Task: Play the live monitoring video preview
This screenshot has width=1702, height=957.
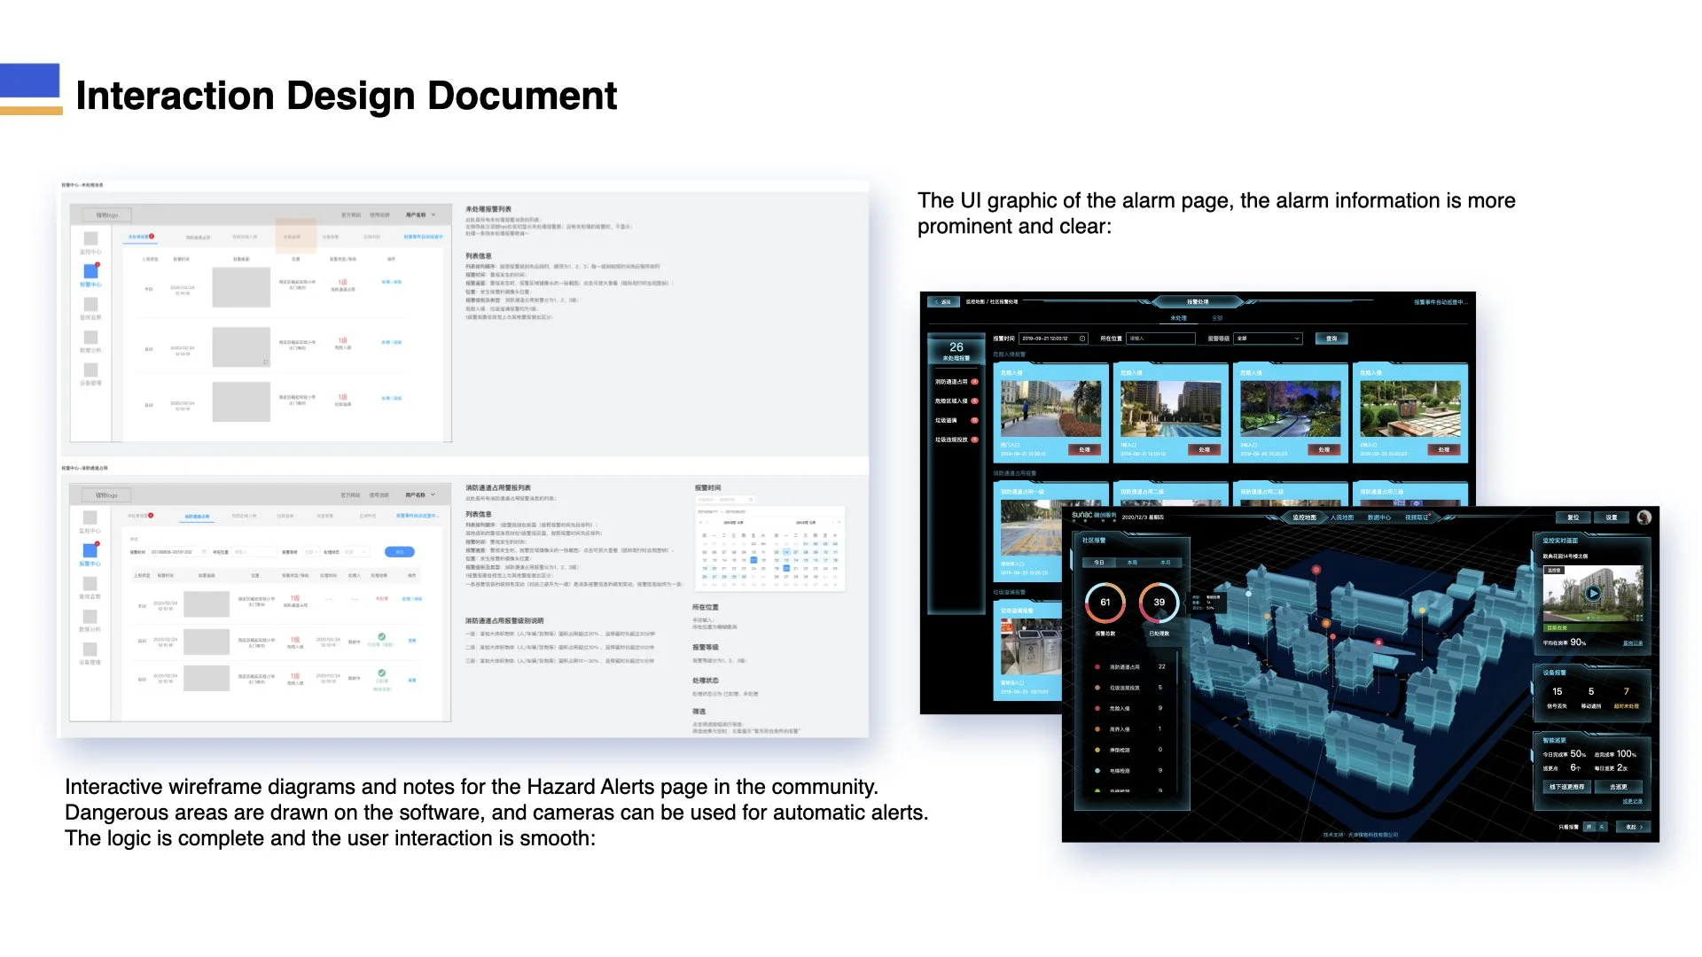Action: [1592, 594]
